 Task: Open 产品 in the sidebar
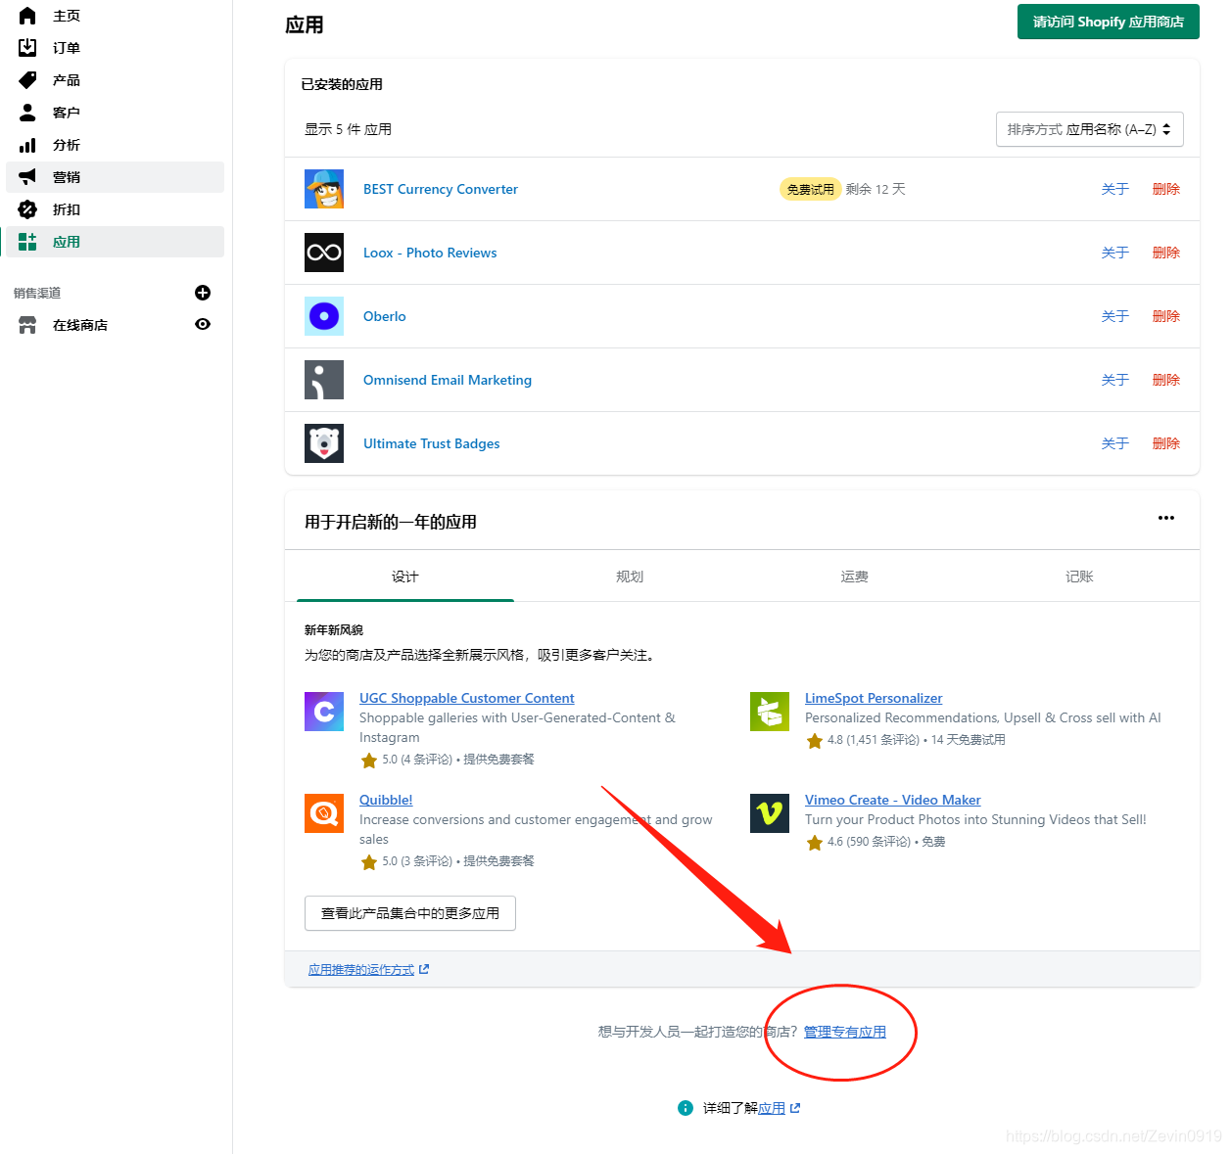(x=67, y=80)
